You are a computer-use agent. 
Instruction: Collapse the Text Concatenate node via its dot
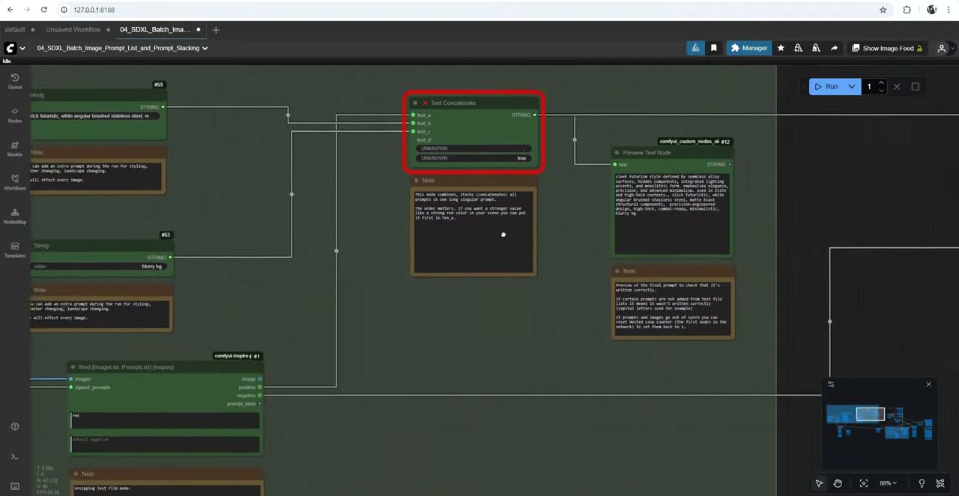(x=415, y=103)
